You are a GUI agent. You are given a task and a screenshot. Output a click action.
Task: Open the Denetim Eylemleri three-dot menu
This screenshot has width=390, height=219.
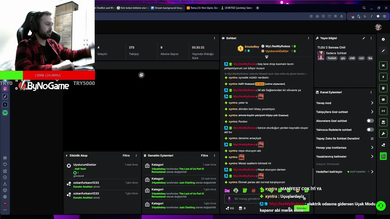214,156
